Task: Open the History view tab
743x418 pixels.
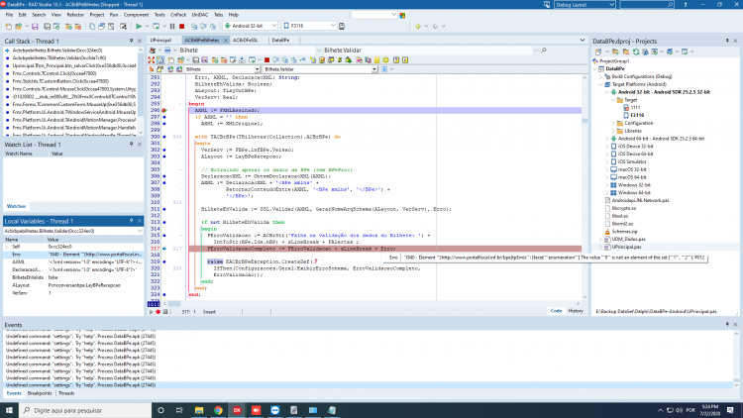Action: click(x=576, y=311)
